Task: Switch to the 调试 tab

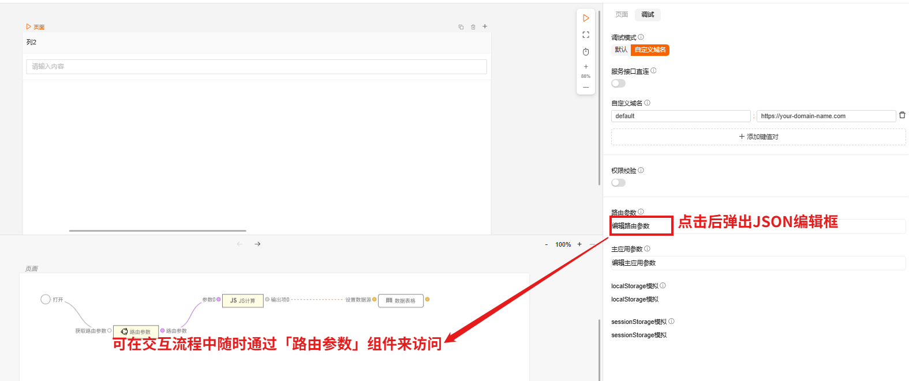Action: coord(648,14)
